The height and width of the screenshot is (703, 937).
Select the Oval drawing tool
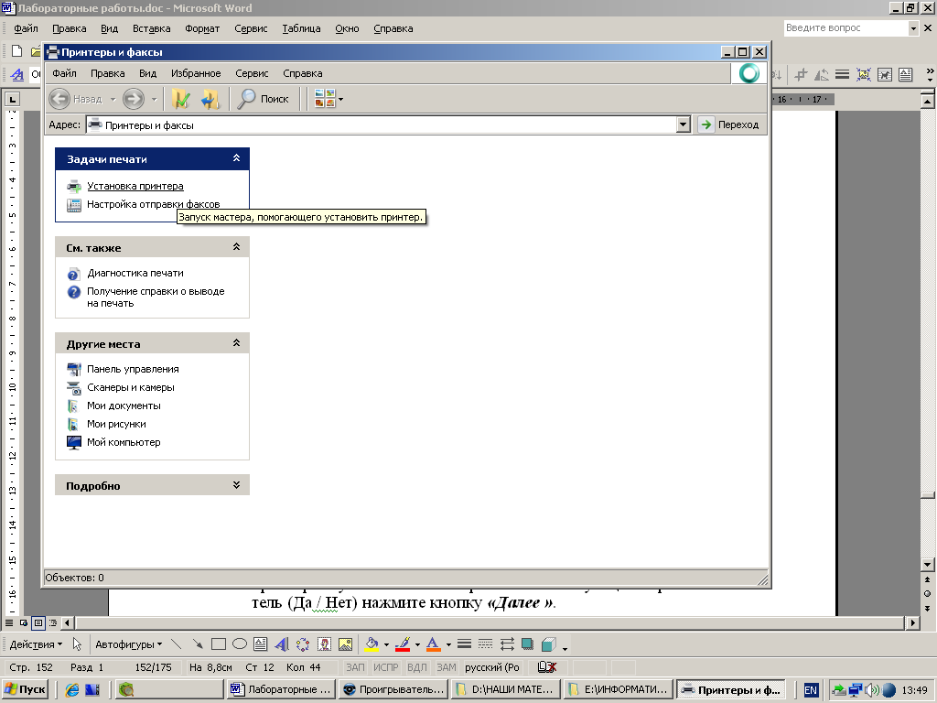coord(240,644)
